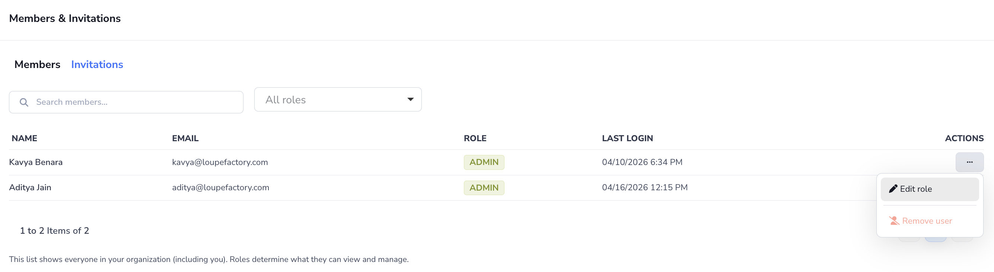Sort by the LAST LOGIN column header
Image resolution: width=994 pixels, height=272 pixels.
point(627,138)
